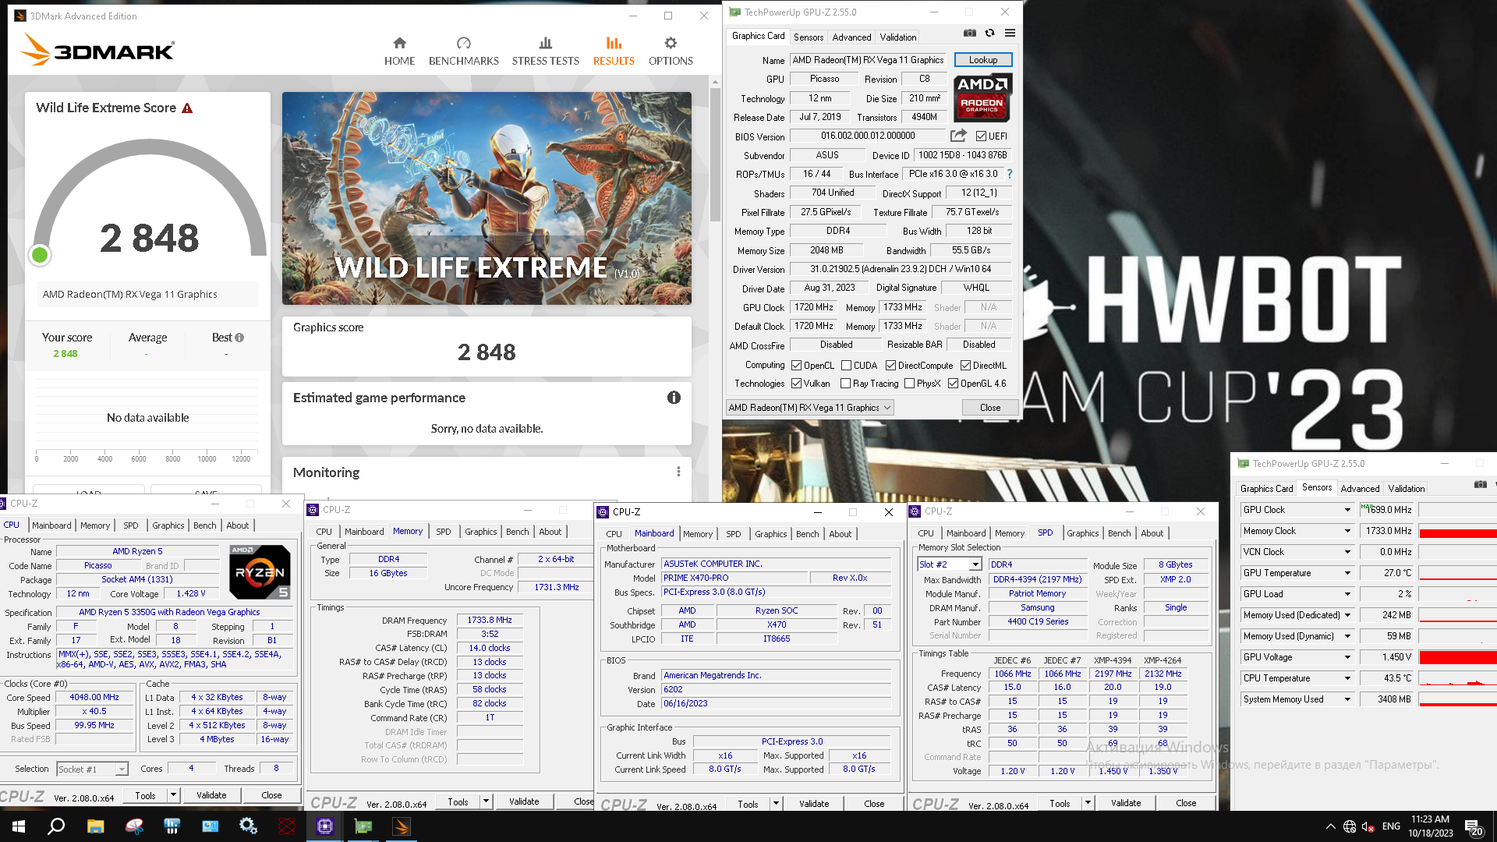Click the info icon beside Best score

coord(239,338)
